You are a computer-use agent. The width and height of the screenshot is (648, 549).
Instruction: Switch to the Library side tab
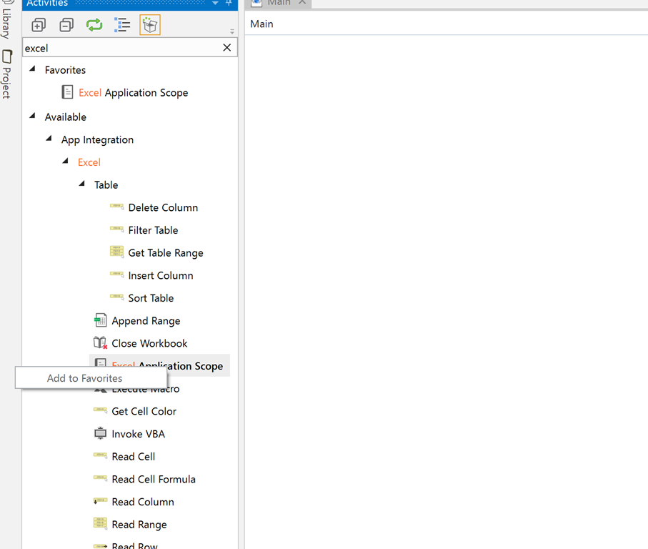click(x=6, y=21)
